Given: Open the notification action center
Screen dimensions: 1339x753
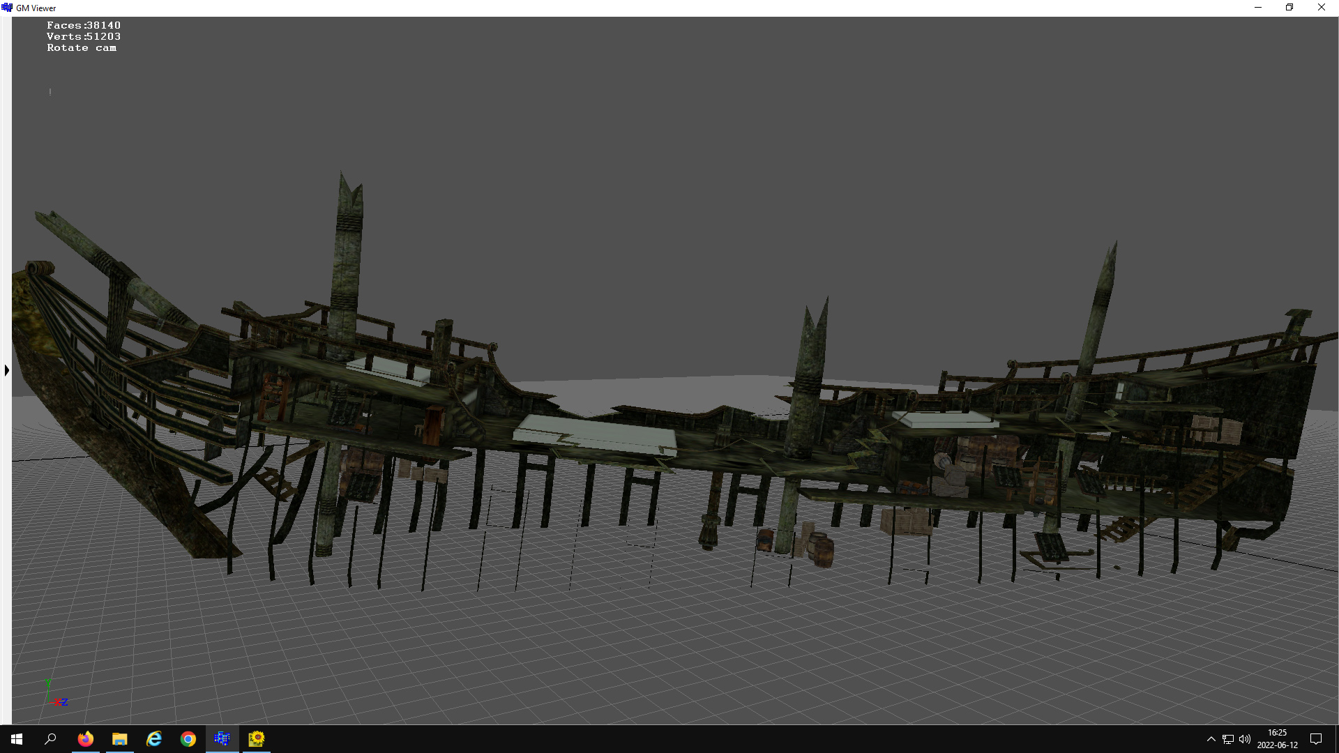Looking at the screenshot, I should [1316, 739].
